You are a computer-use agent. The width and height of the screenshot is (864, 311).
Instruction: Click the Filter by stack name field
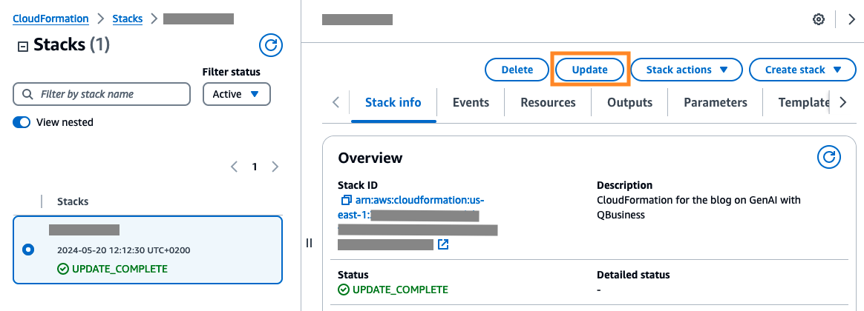[102, 94]
